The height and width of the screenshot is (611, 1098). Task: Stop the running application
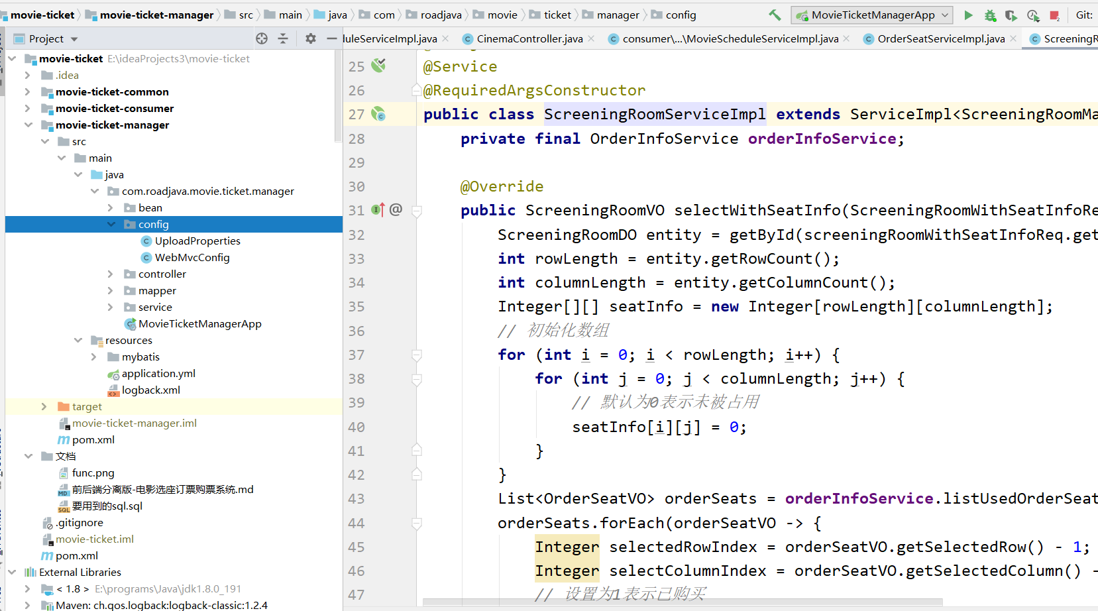coord(1054,15)
